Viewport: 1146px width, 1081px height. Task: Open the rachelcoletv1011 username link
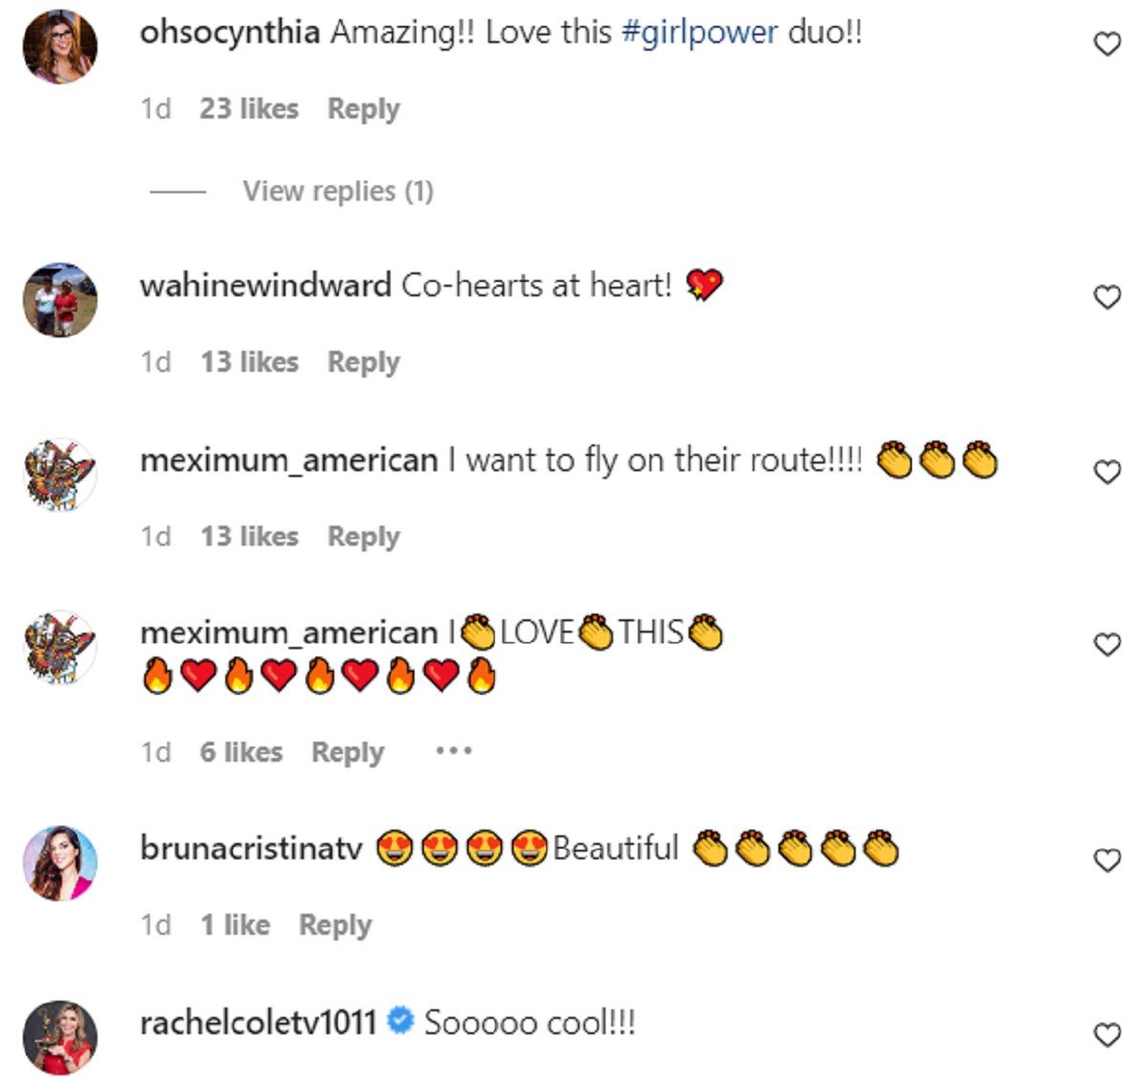[258, 1024]
